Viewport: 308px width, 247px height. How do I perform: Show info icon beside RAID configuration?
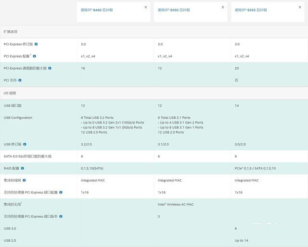click(x=23, y=168)
